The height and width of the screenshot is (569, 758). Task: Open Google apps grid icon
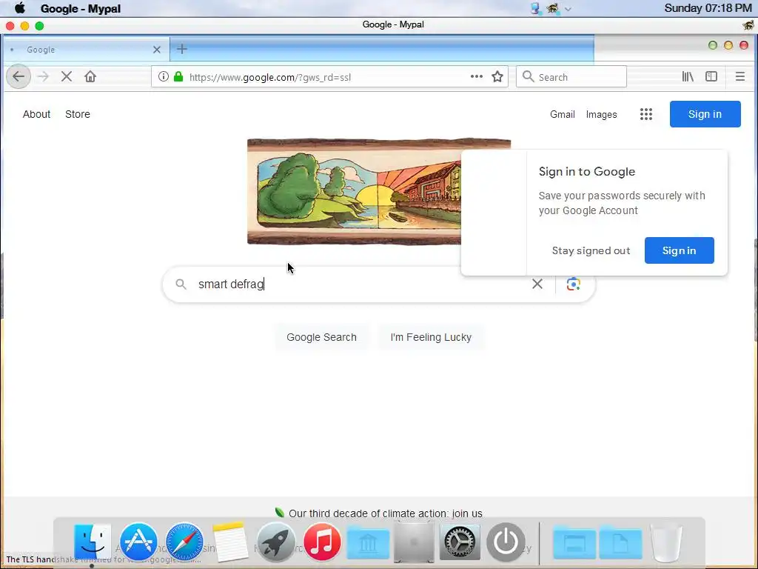(x=646, y=114)
